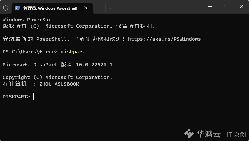Open the https://aka.ms/PSWindows link

(x=164, y=39)
